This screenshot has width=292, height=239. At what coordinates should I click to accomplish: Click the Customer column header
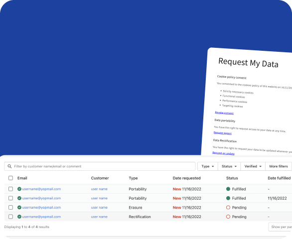[100, 178]
